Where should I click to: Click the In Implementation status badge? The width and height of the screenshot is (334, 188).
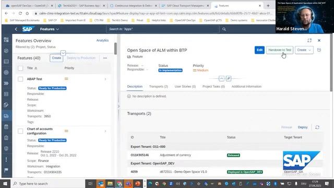[x=170, y=70]
